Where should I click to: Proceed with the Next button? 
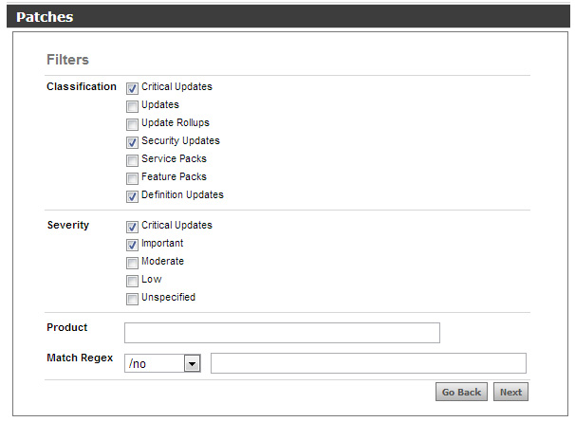pos(510,392)
